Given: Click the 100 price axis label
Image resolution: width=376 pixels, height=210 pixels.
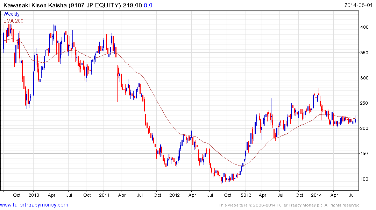Looking at the screenshot, I should pos(364,179).
